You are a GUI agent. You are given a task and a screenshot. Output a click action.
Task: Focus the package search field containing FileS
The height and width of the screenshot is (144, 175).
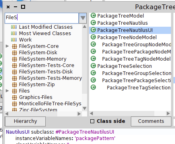(42, 18)
